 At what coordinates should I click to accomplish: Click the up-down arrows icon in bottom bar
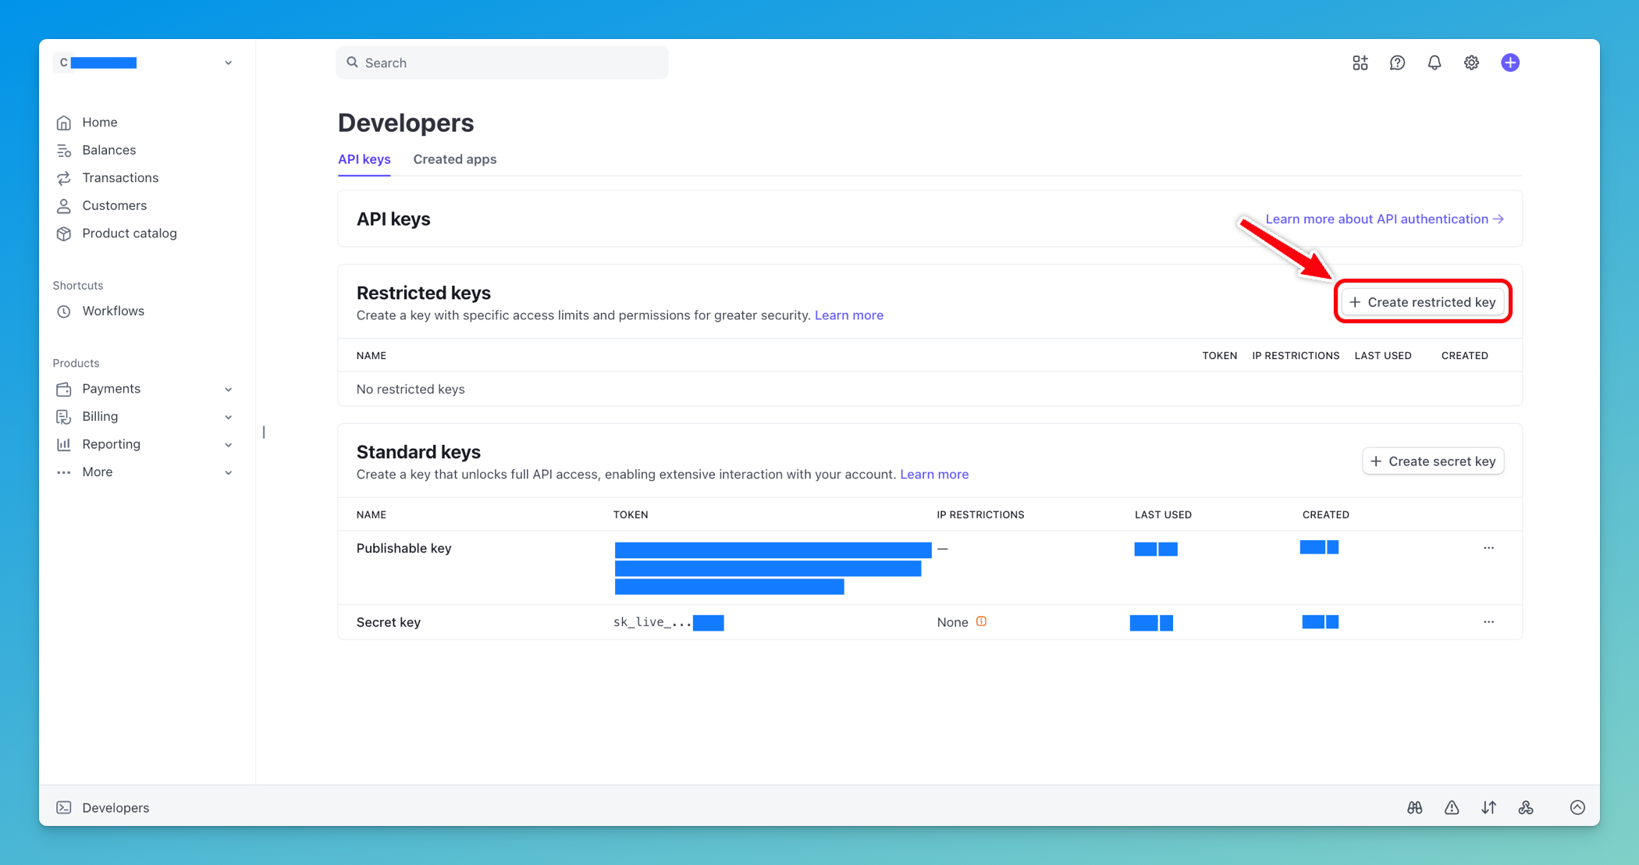(1489, 807)
